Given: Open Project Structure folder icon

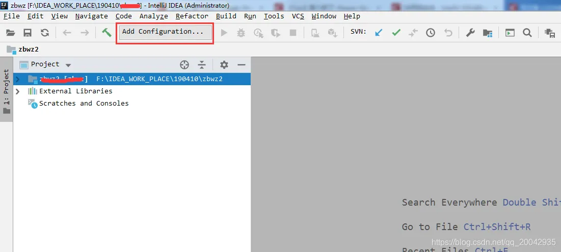Looking at the screenshot, I should (x=488, y=33).
